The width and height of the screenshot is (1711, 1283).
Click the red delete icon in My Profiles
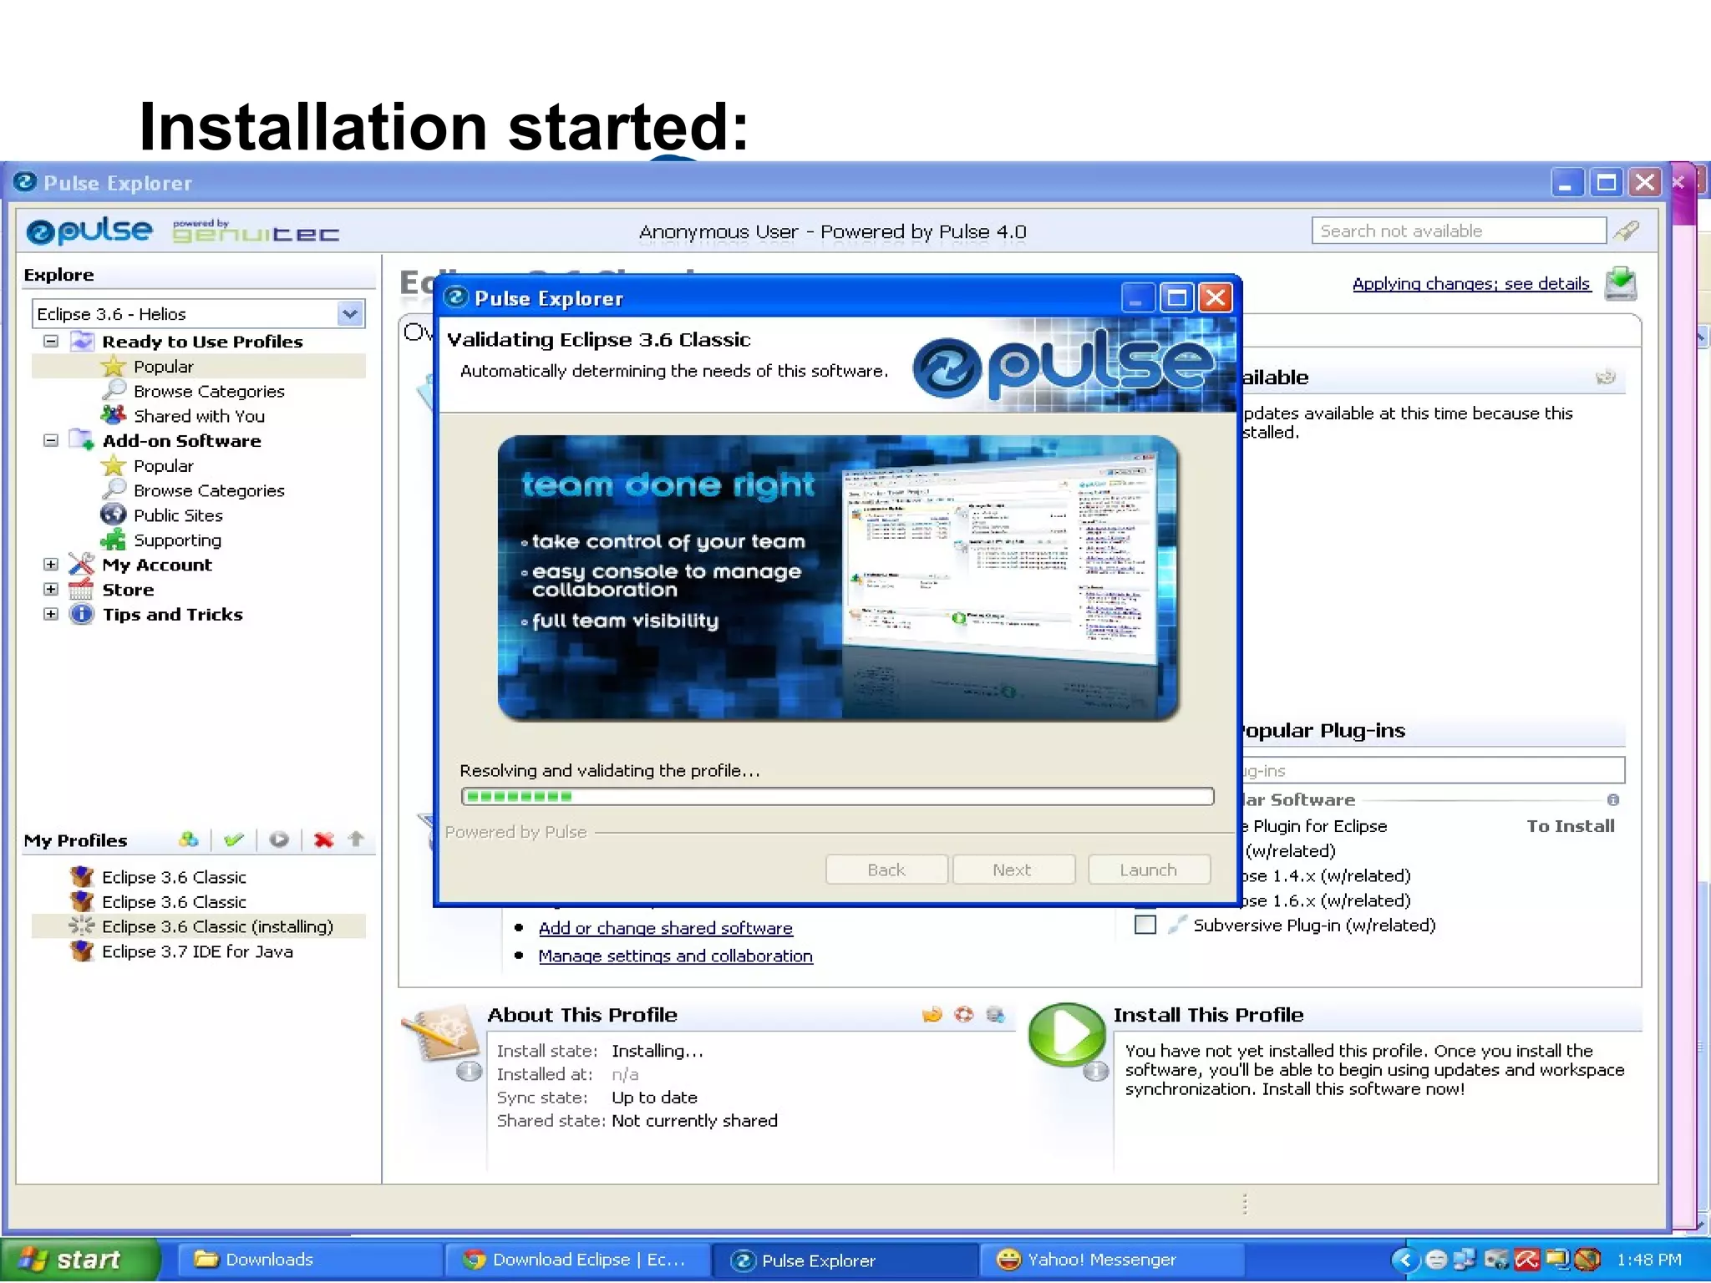pyautogui.click(x=324, y=839)
